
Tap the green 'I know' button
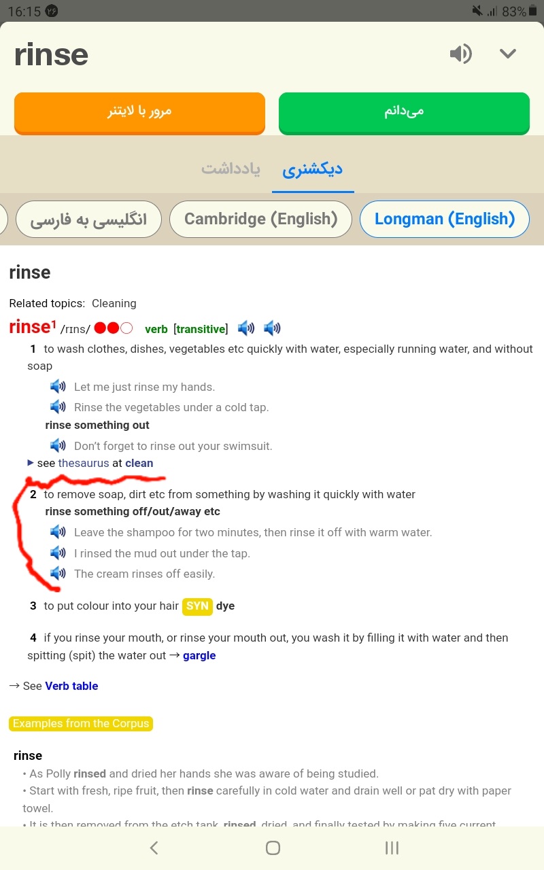coord(404,112)
